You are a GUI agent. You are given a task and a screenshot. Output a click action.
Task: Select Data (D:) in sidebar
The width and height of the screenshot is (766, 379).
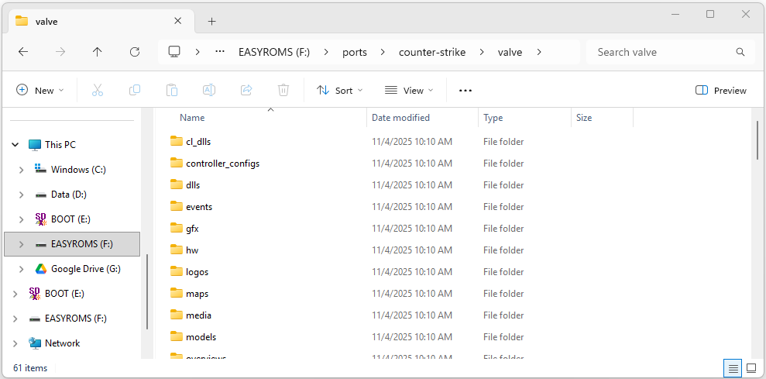(x=68, y=194)
